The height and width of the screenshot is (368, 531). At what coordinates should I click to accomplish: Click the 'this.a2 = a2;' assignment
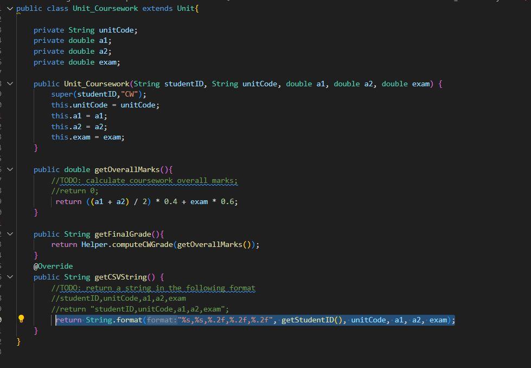coord(79,126)
